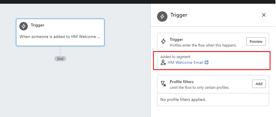Click the outlined lightning icon beside Preview card
The height and width of the screenshot is (117, 276).
point(163,41)
